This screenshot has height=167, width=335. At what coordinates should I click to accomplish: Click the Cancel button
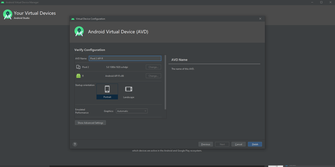(238, 144)
